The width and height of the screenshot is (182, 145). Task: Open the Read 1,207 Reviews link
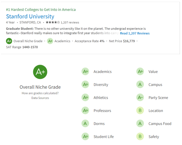(135, 33)
